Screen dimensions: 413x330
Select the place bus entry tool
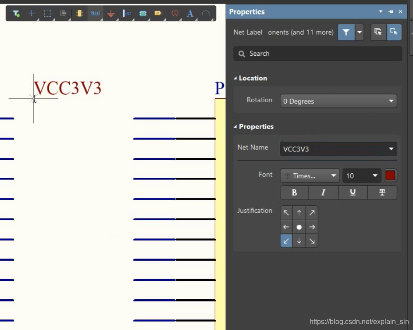tap(127, 13)
